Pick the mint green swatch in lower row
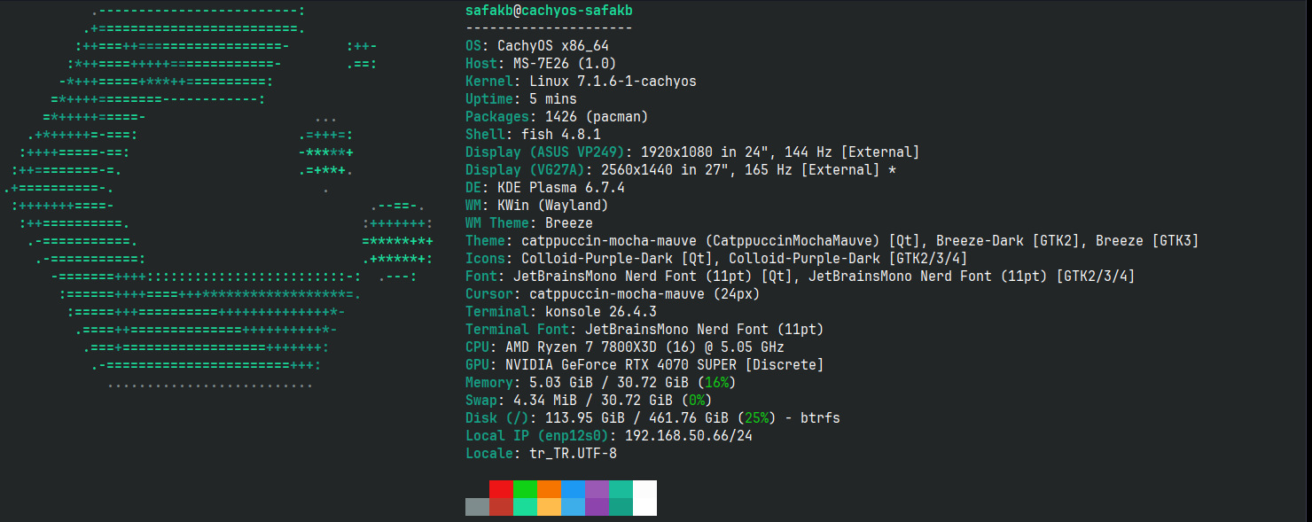The height and width of the screenshot is (522, 1312). pos(525,507)
